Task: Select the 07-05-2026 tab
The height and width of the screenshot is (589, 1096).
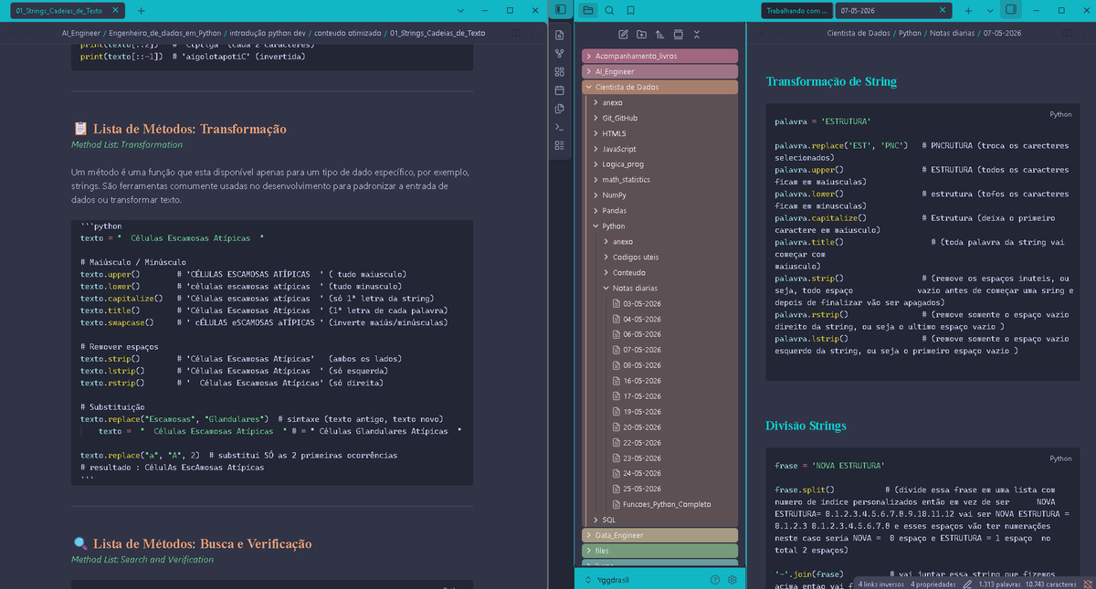Action: (x=888, y=10)
